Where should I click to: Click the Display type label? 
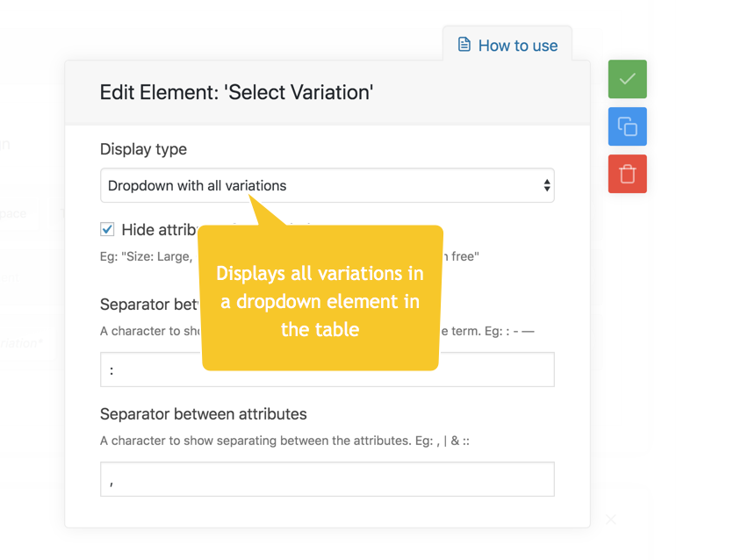tap(143, 148)
